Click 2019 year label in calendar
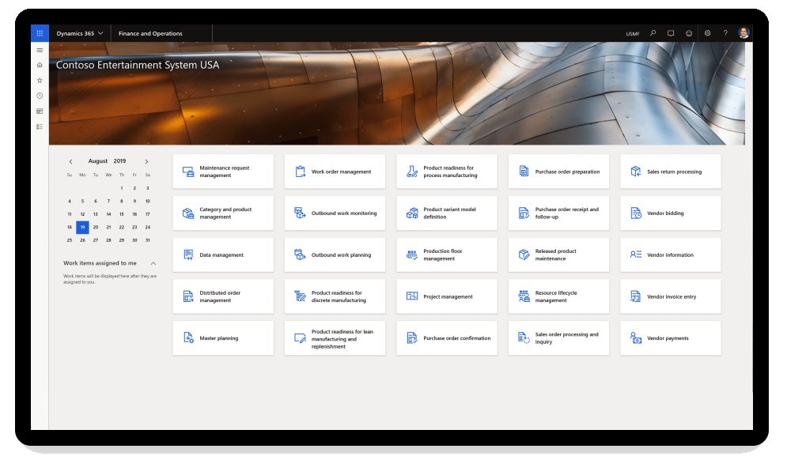 [119, 161]
